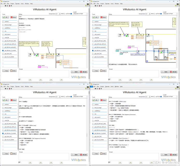Viewport: 180px width, 166px height.
Task: Click Dialog vertical scrollbar thumb in bottom-right window
Action: (x=177, y=136)
